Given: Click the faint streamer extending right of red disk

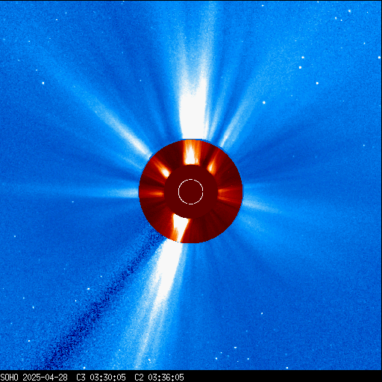Looking at the screenshot, I should pos(261,206).
